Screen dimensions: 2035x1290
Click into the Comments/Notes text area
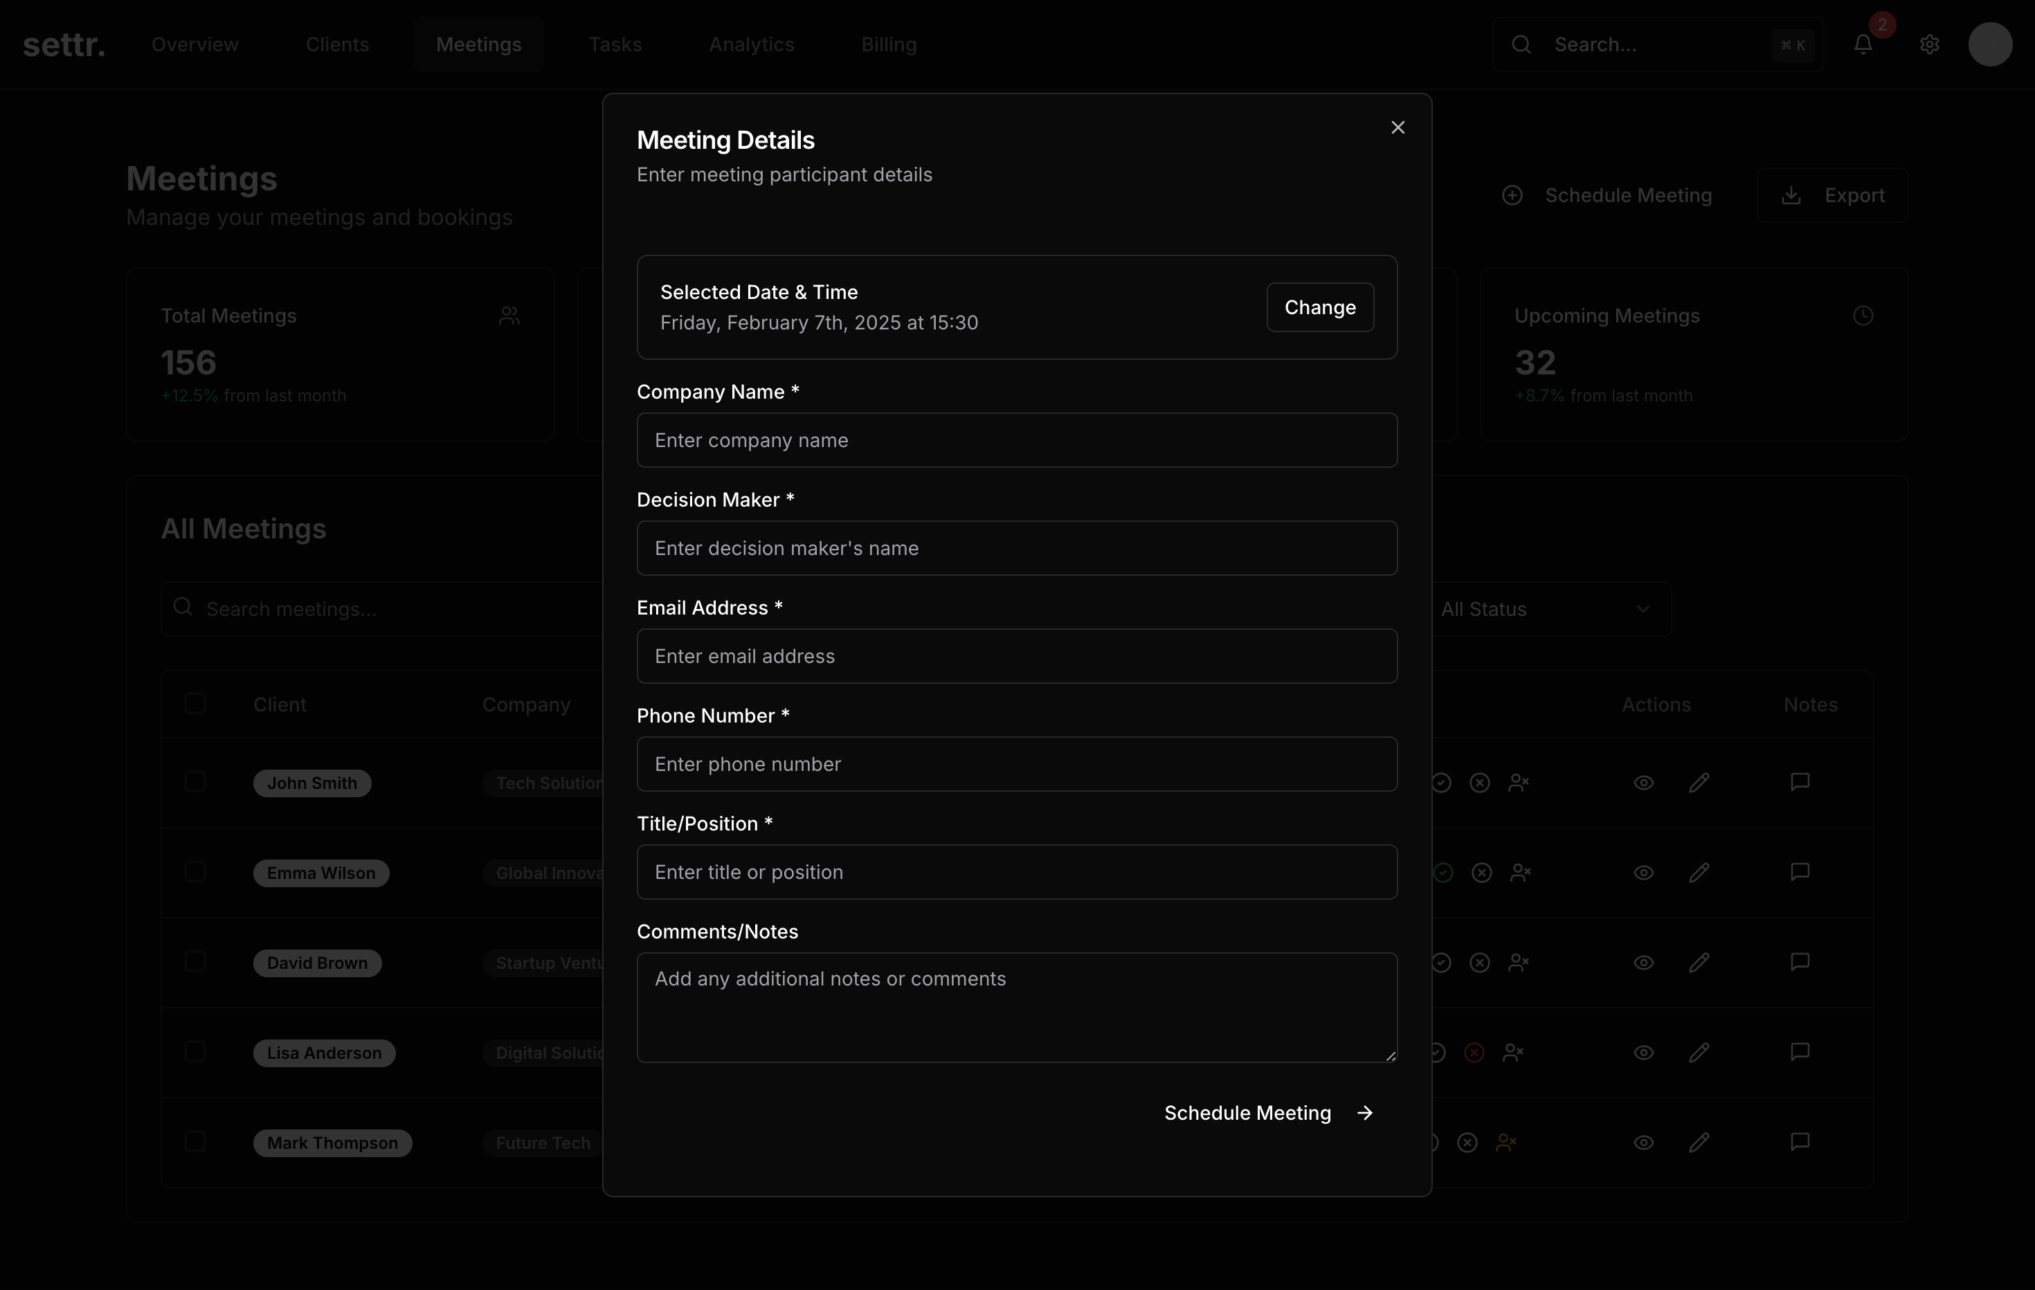tap(1017, 1007)
